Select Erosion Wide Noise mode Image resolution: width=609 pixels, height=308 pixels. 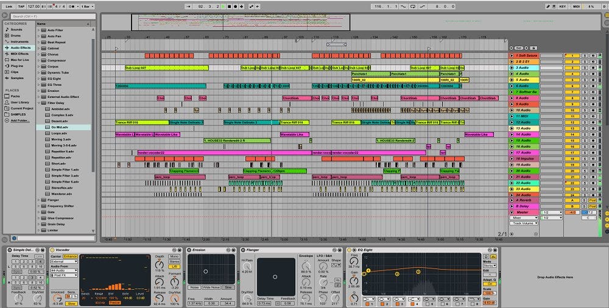213,287
